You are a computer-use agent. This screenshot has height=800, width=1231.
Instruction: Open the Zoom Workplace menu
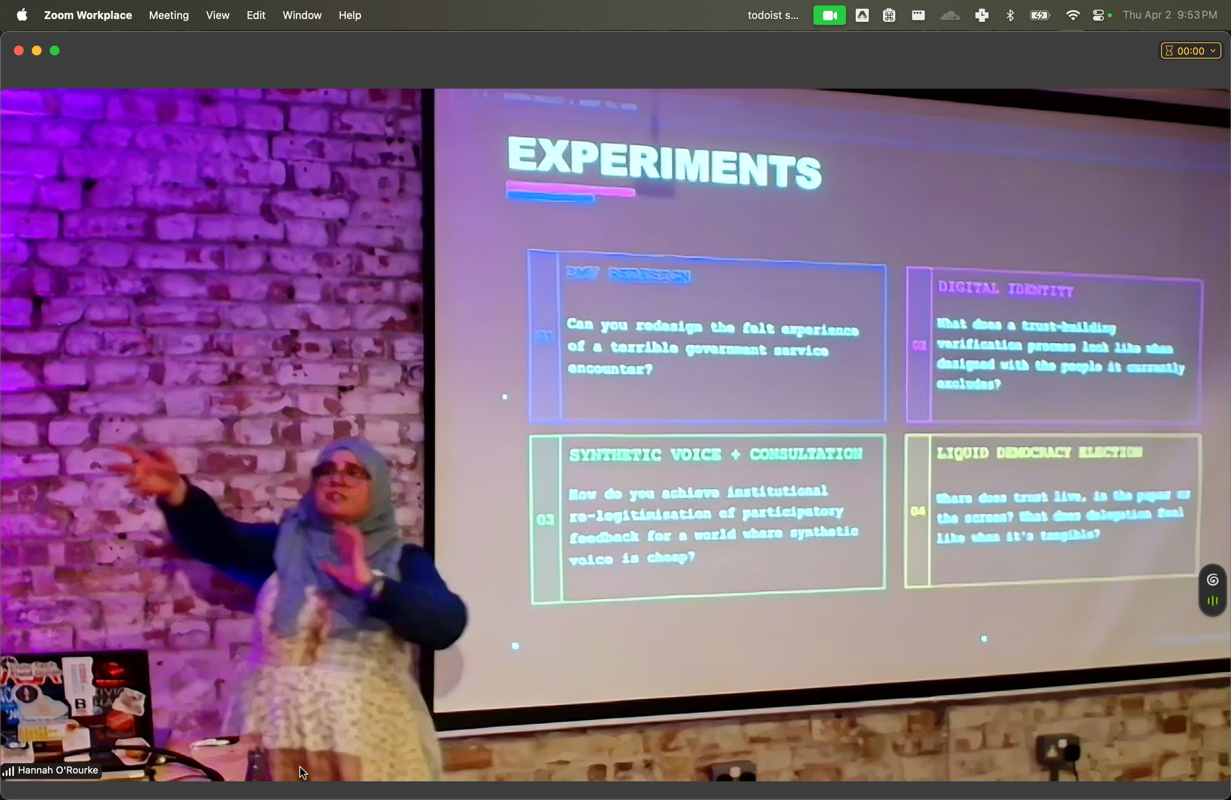88,15
